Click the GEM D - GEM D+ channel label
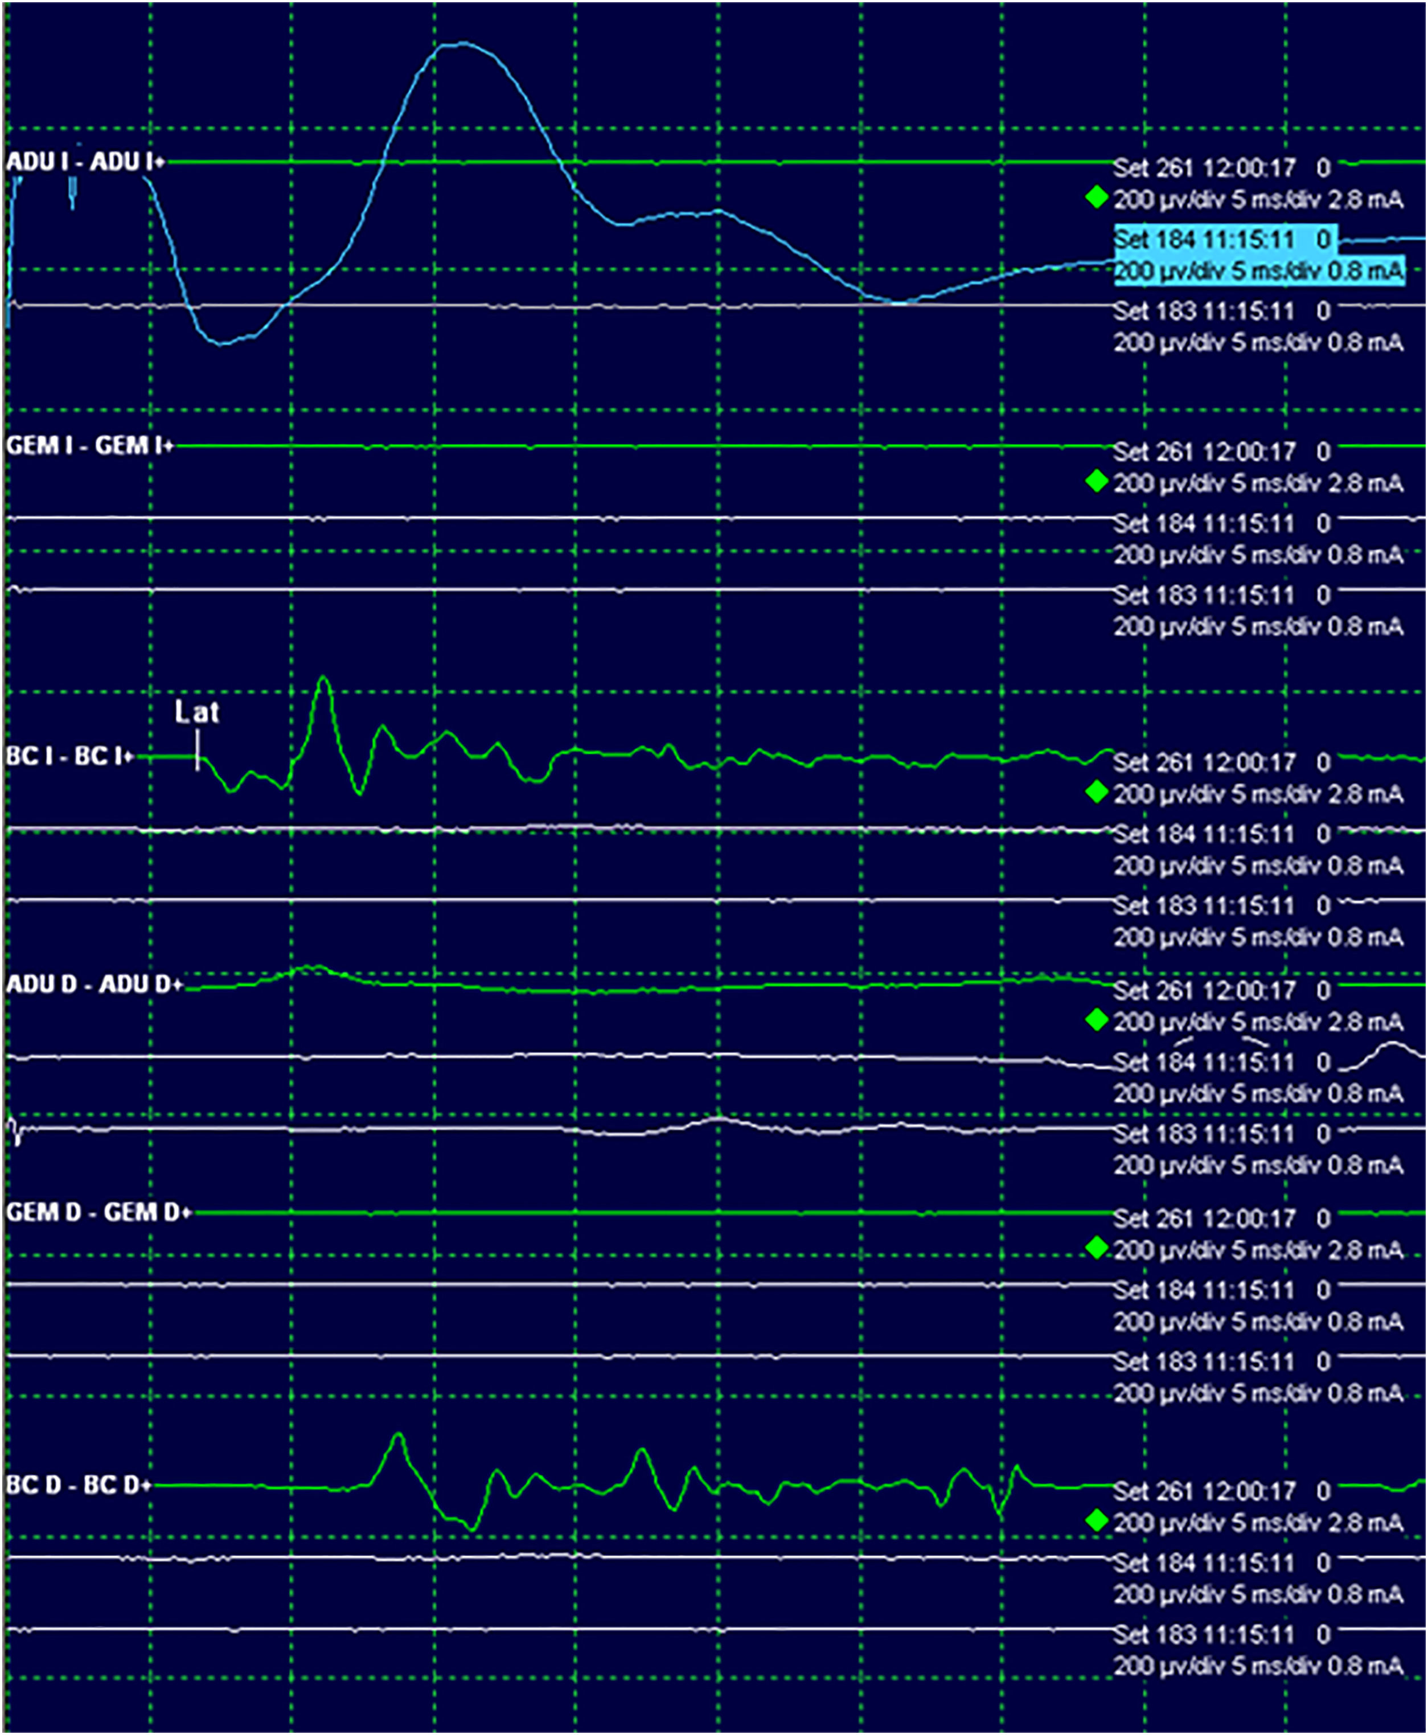Image resolution: width=1428 pixels, height=1735 pixels. 99,1213
